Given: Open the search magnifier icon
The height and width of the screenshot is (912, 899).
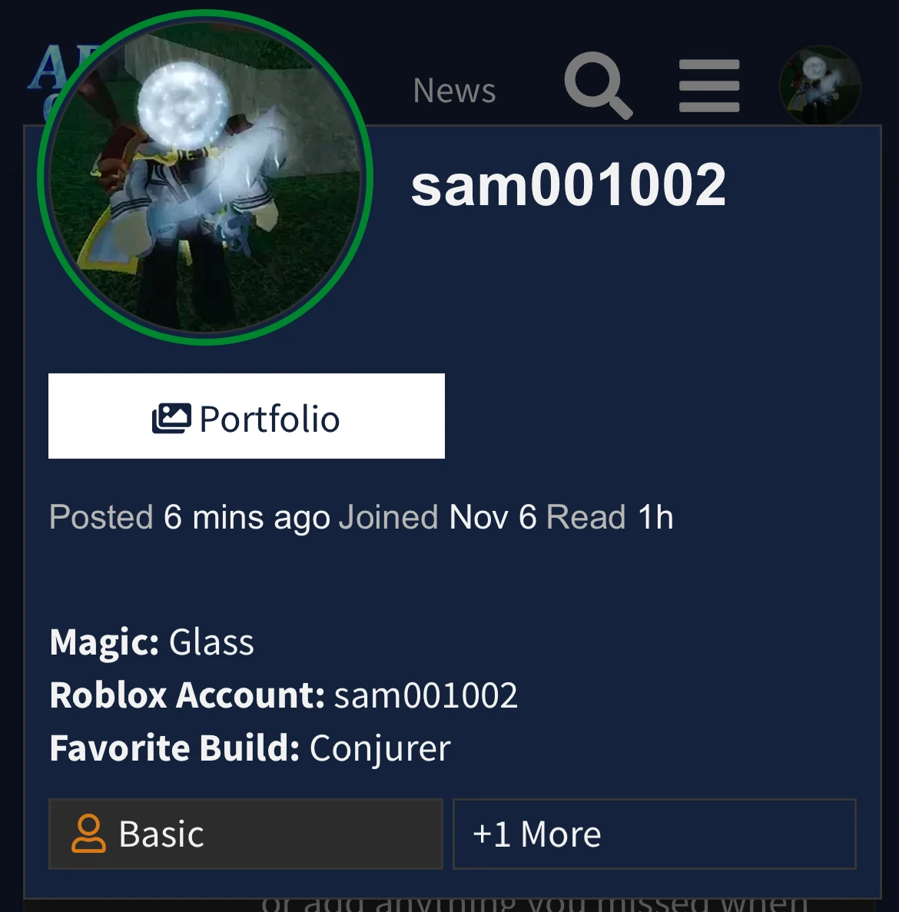Looking at the screenshot, I should click(599, 85).
